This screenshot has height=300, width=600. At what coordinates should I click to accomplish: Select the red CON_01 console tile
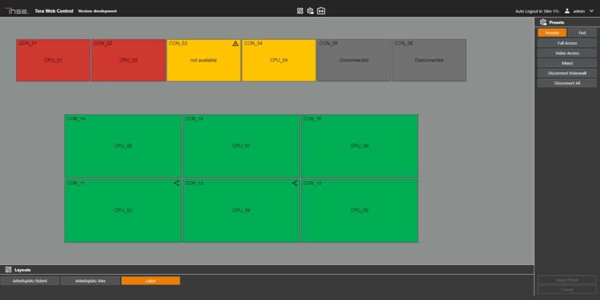53,60
